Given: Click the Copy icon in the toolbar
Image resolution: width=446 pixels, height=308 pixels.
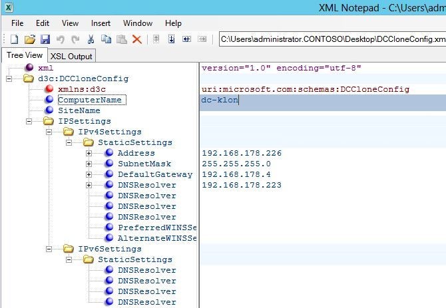Looking at the screenshot, I should pyautogui.click(x=106, y=39).
